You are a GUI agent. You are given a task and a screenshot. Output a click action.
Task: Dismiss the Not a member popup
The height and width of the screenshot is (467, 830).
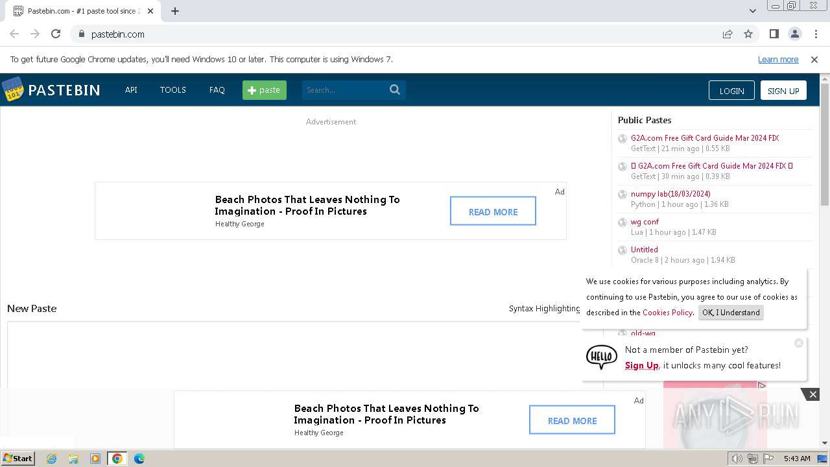click(x=799, y=343)
